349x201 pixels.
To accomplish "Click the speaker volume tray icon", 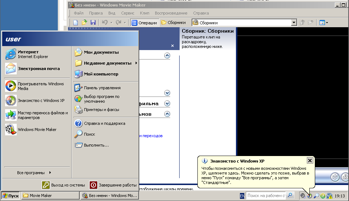I will [302, 196].
